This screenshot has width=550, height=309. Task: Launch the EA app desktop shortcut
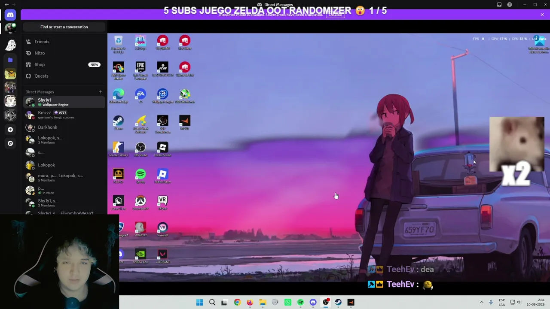(141, 96)
